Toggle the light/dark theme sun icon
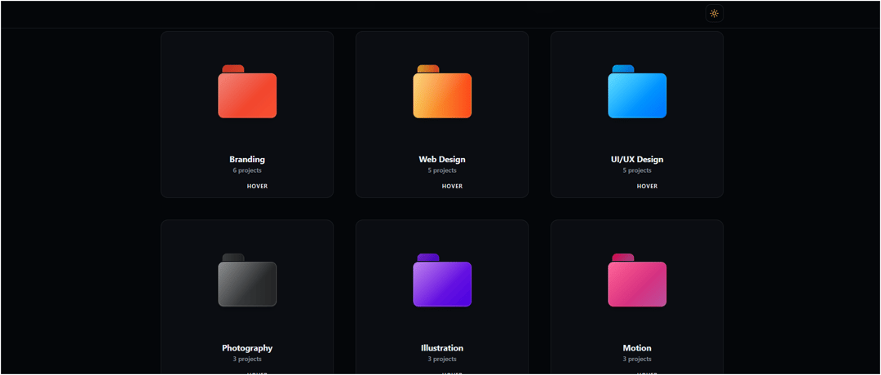The height and width of the screenshot is (375, 881). [x=714, y=14]
